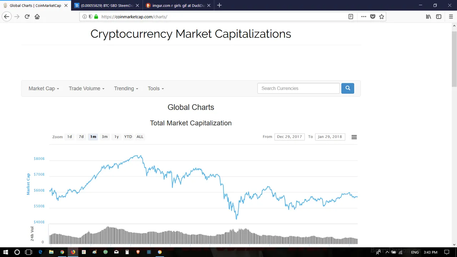The height and width of the screenshot is (257, 457).
Task: Set chart zoom to 1y
Action: [x=116, y=137]
